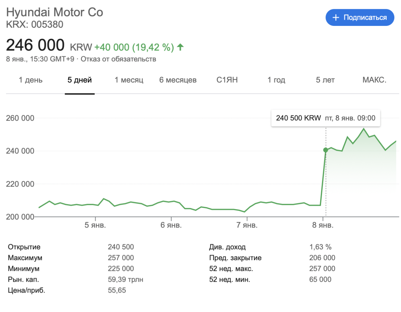Select the 5 дней range tab

click(80, 80)
